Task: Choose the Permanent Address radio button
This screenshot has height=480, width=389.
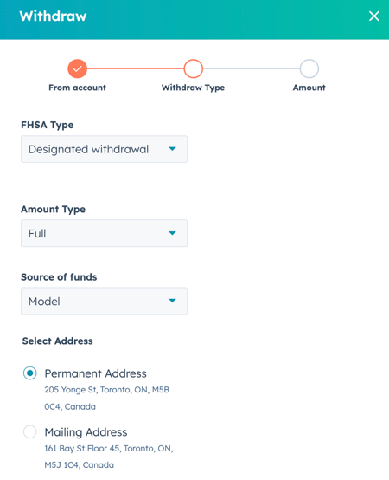Action: [30, 373]
